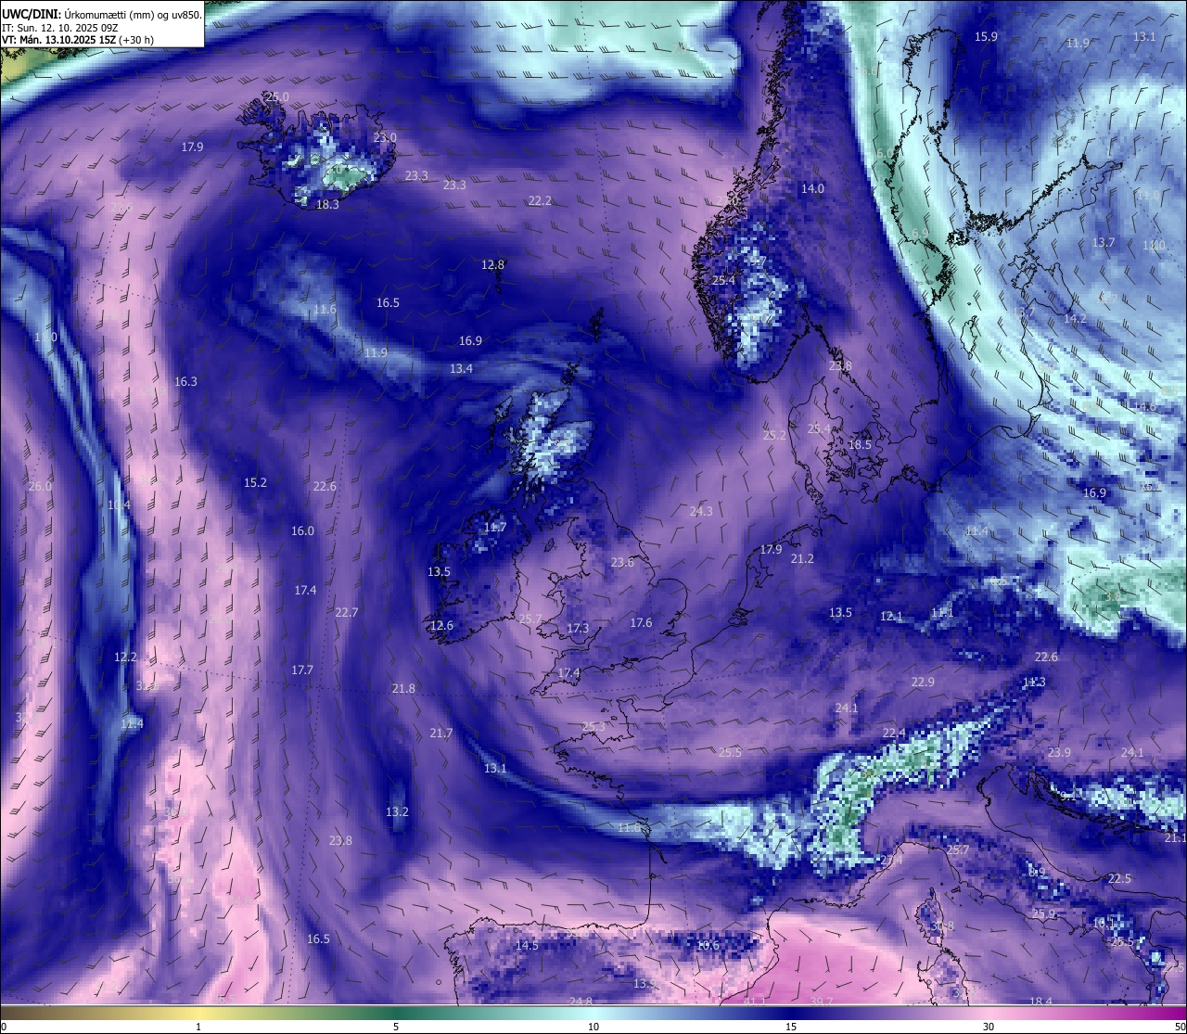This screenshot has width=1187, height=1034.
Task: Click the 22.9 value label
Action: point(923,682)
